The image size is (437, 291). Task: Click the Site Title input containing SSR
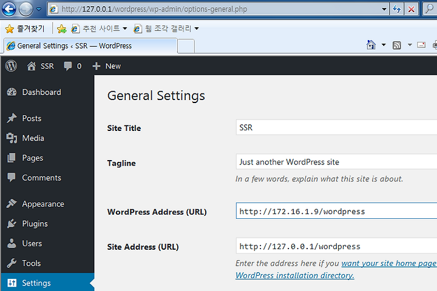(x=336, y=127)
